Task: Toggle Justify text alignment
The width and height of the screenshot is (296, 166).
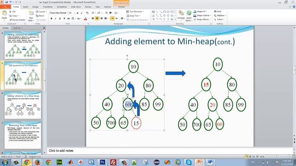Action: 106,18
